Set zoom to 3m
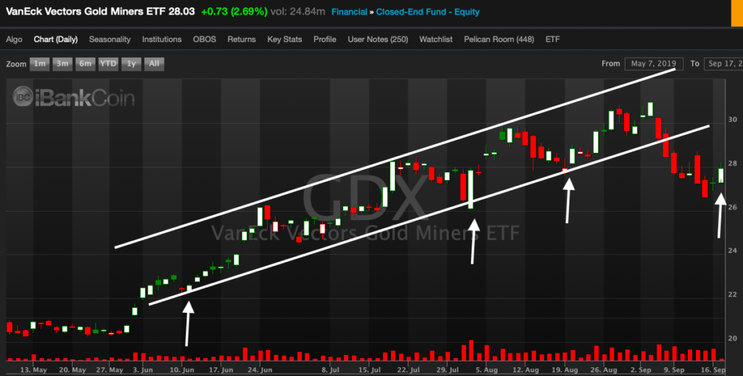Screen dimensions: 743x376 [x=62, y=64]
